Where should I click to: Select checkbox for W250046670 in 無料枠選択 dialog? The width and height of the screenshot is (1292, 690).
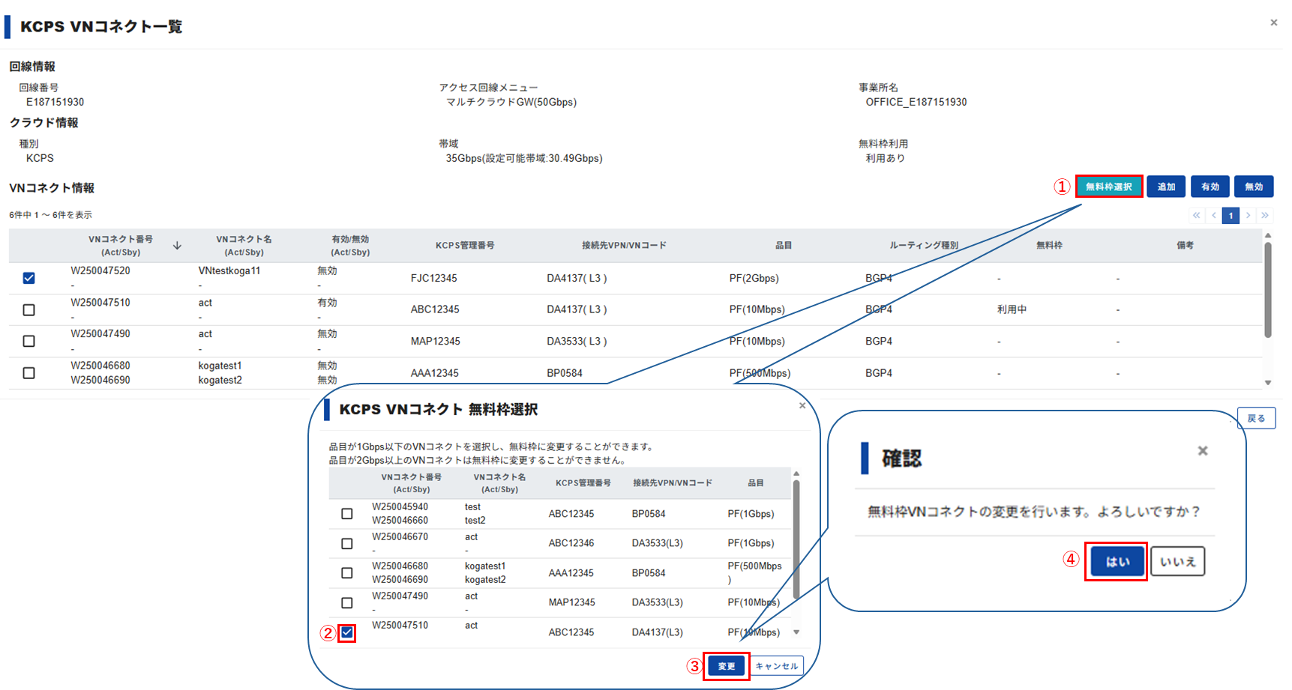pyautogui.click(x=346, y=543)
